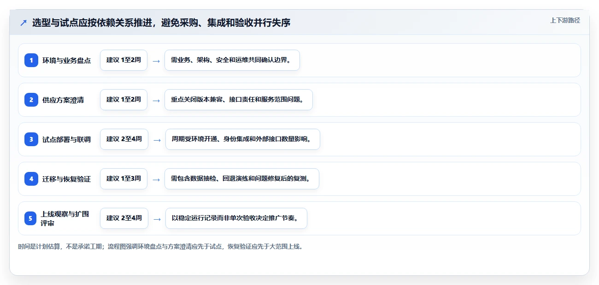The height and width of the screenshot is (285, 599).
Task: Click the arrow in 上线观察与扩围评审 row
Action: click(157, 219)
